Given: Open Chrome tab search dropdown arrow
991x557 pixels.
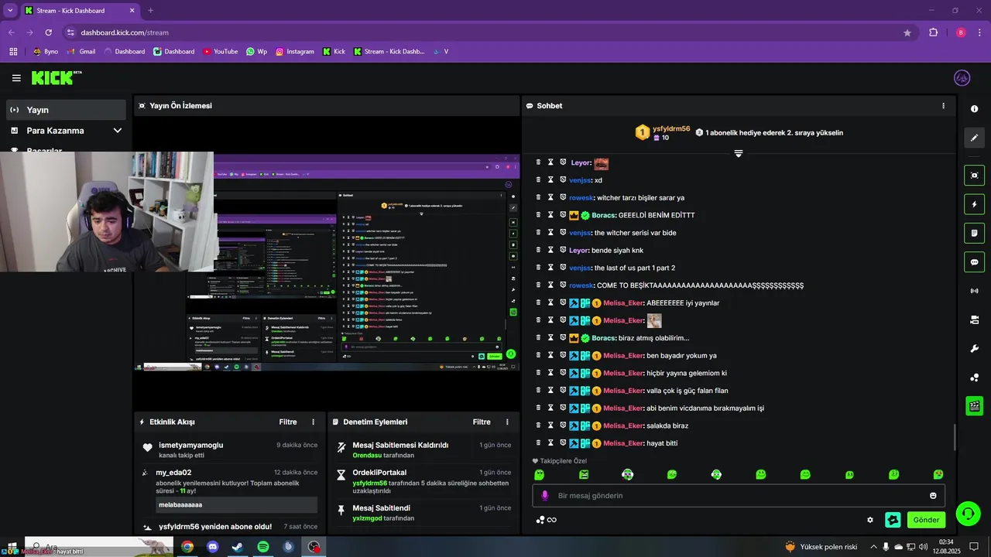Looking at the screenshot, I should coord(10,11).
